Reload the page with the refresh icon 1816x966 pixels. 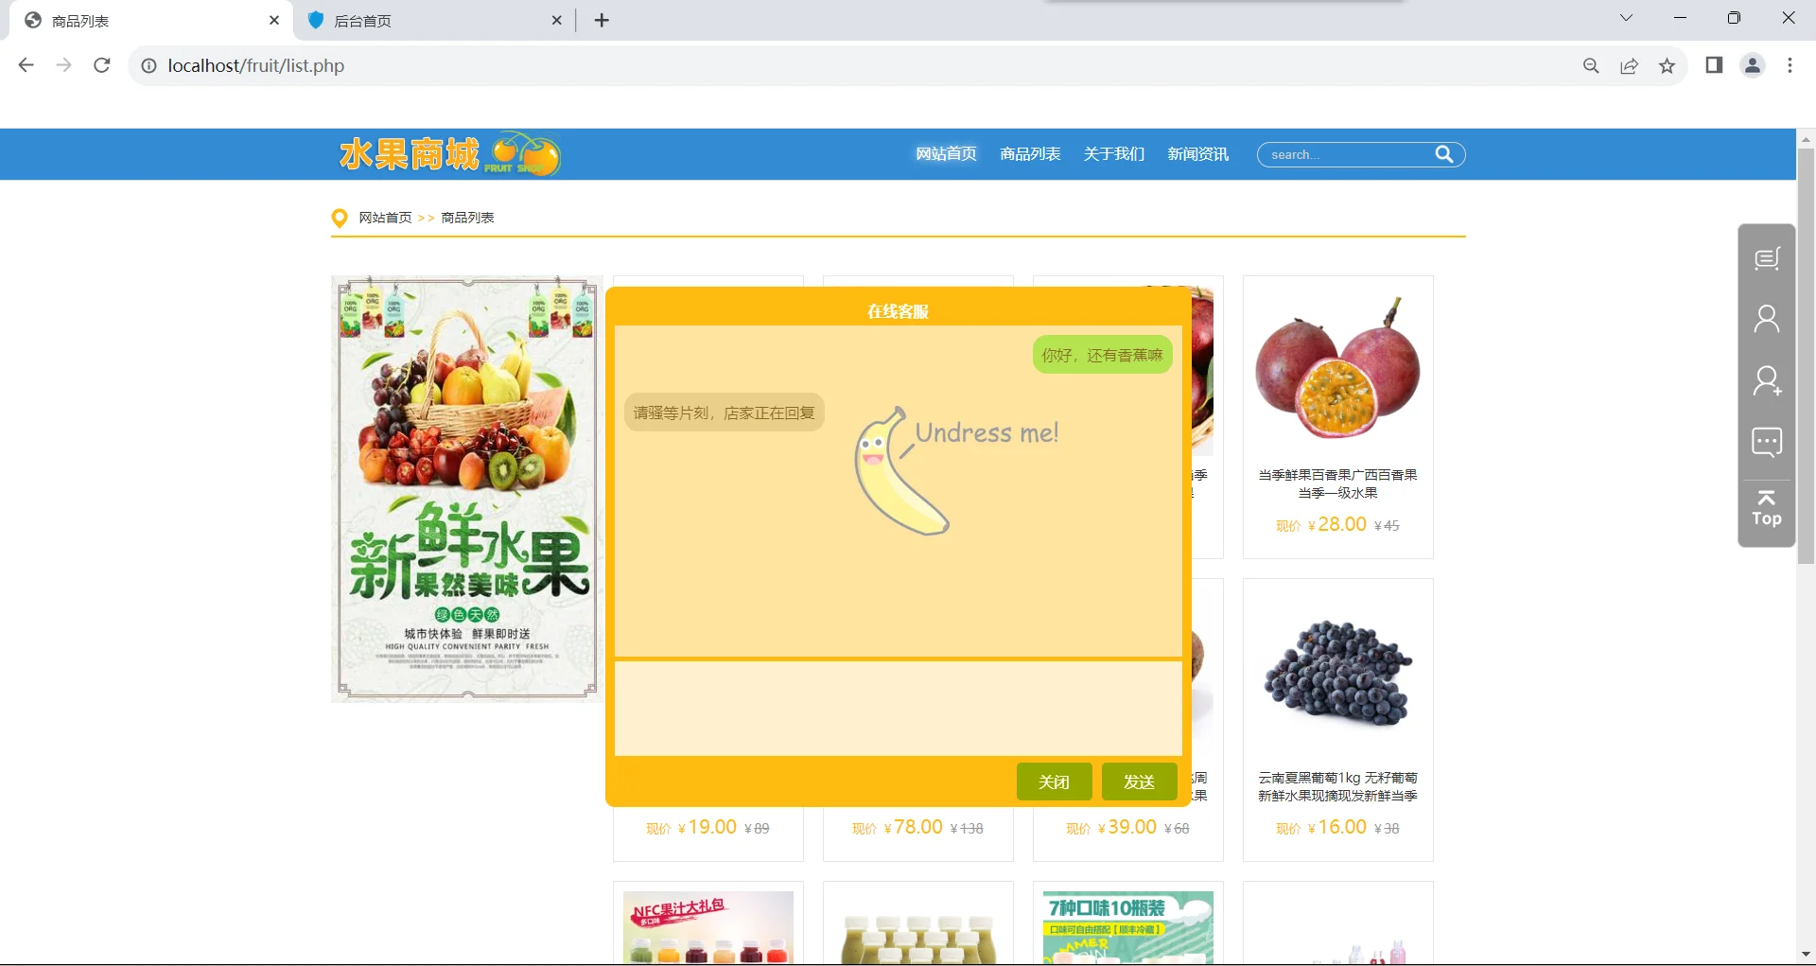click(101, 65)
